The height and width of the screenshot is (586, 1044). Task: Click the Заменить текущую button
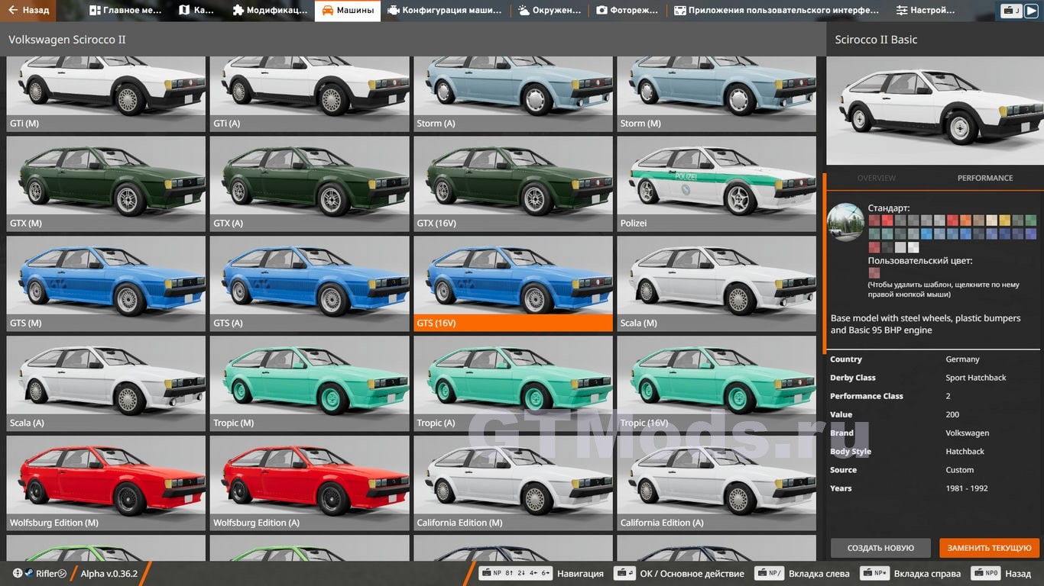[989, 548]
